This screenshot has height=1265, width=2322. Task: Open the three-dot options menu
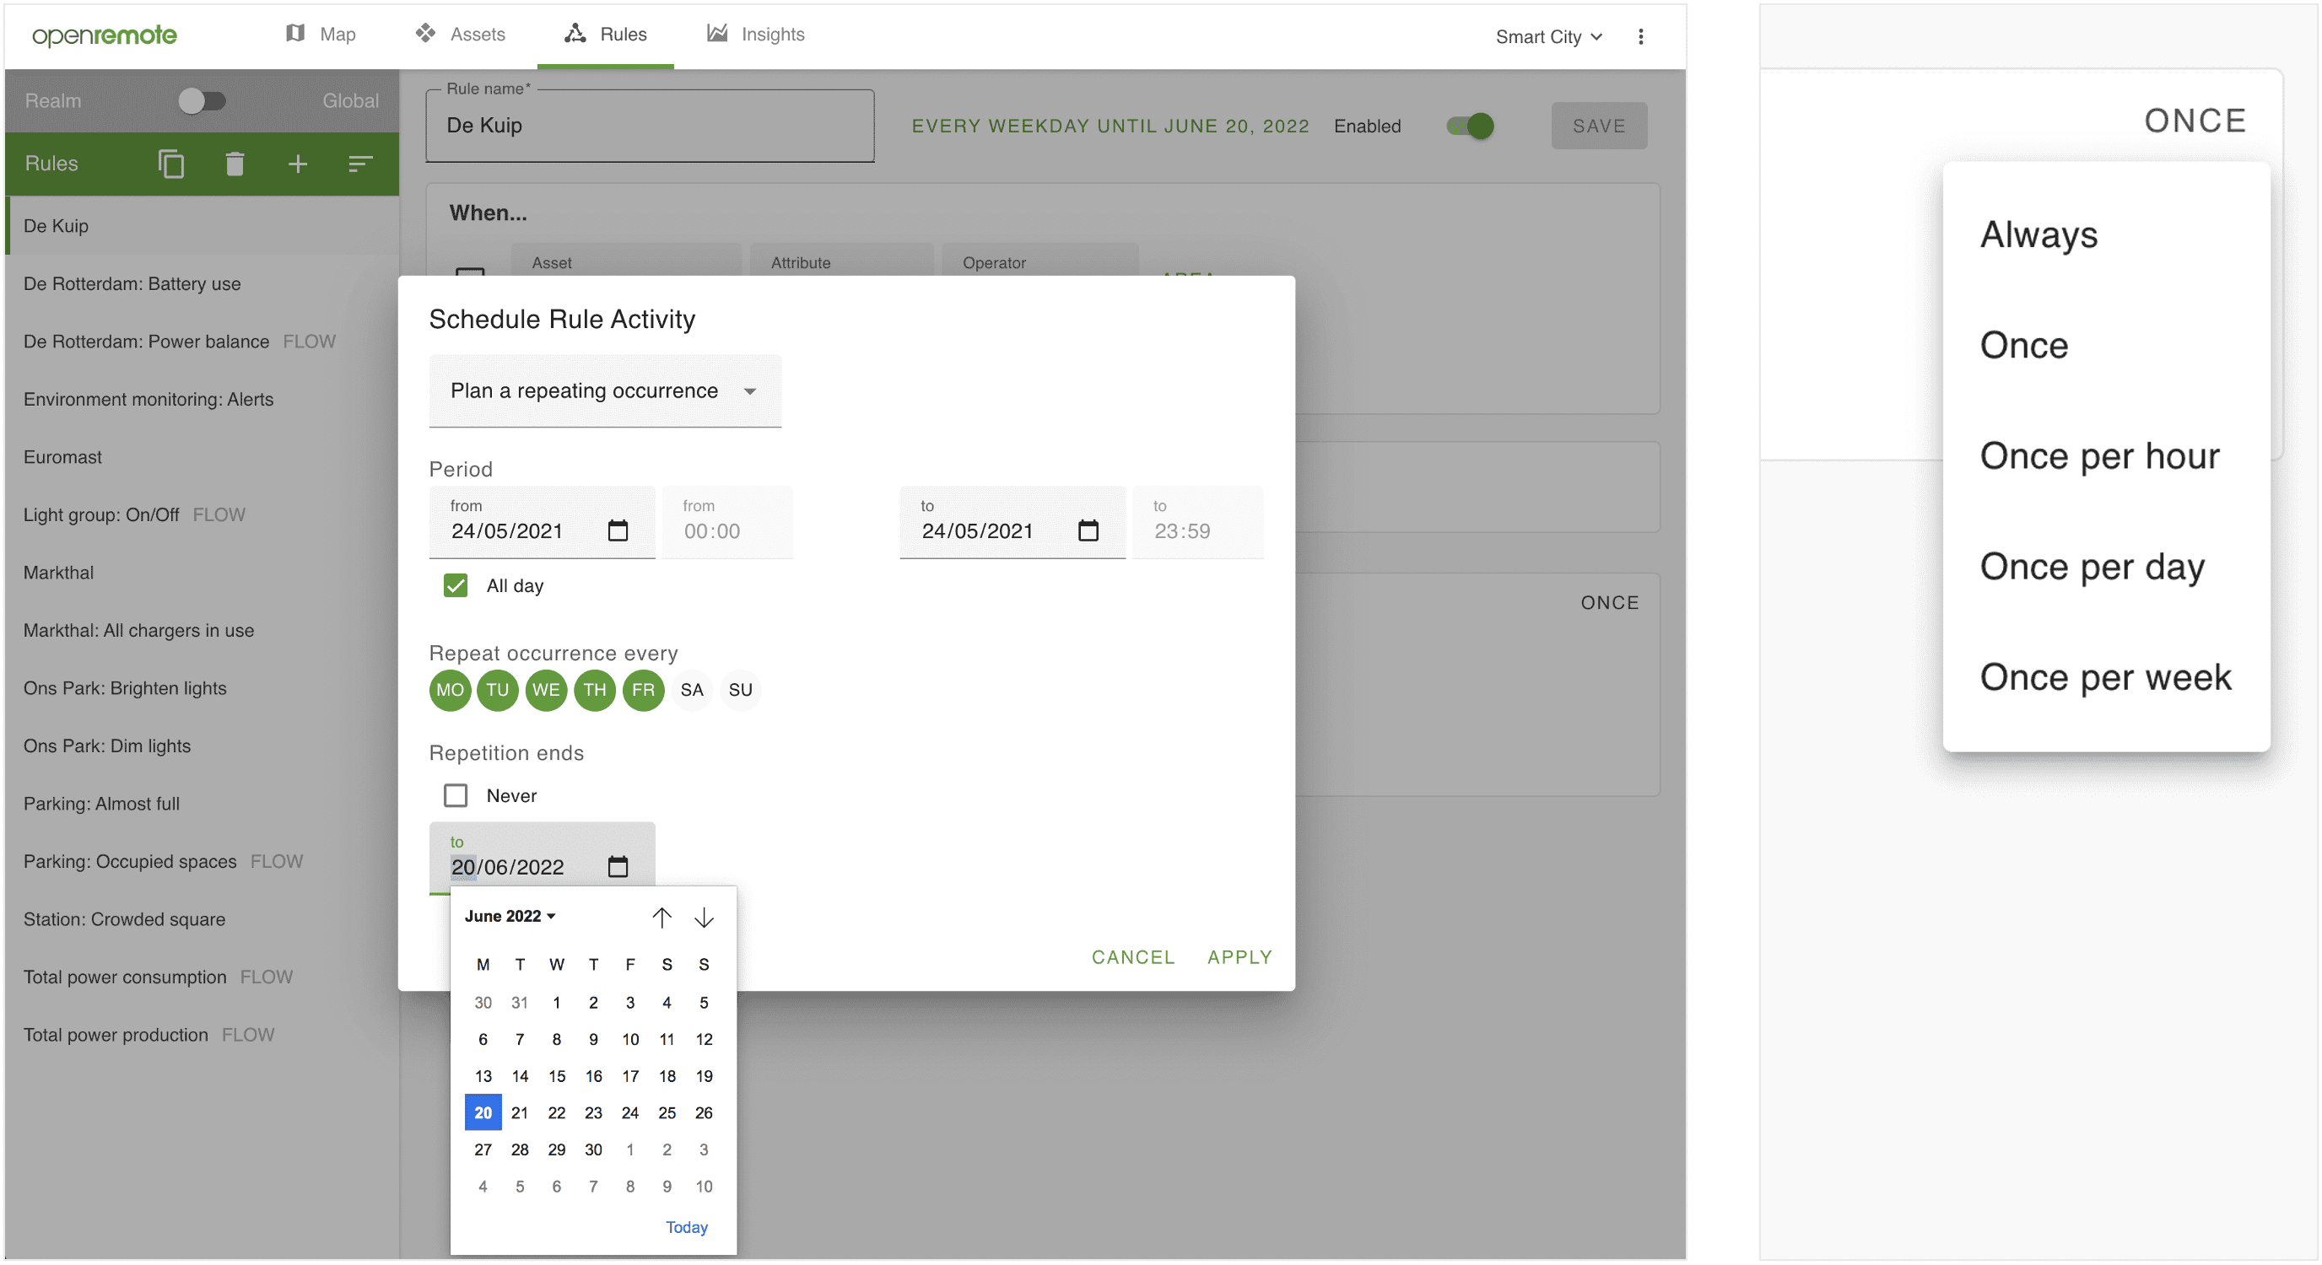pyautogui.click(x=1640, y=37)
